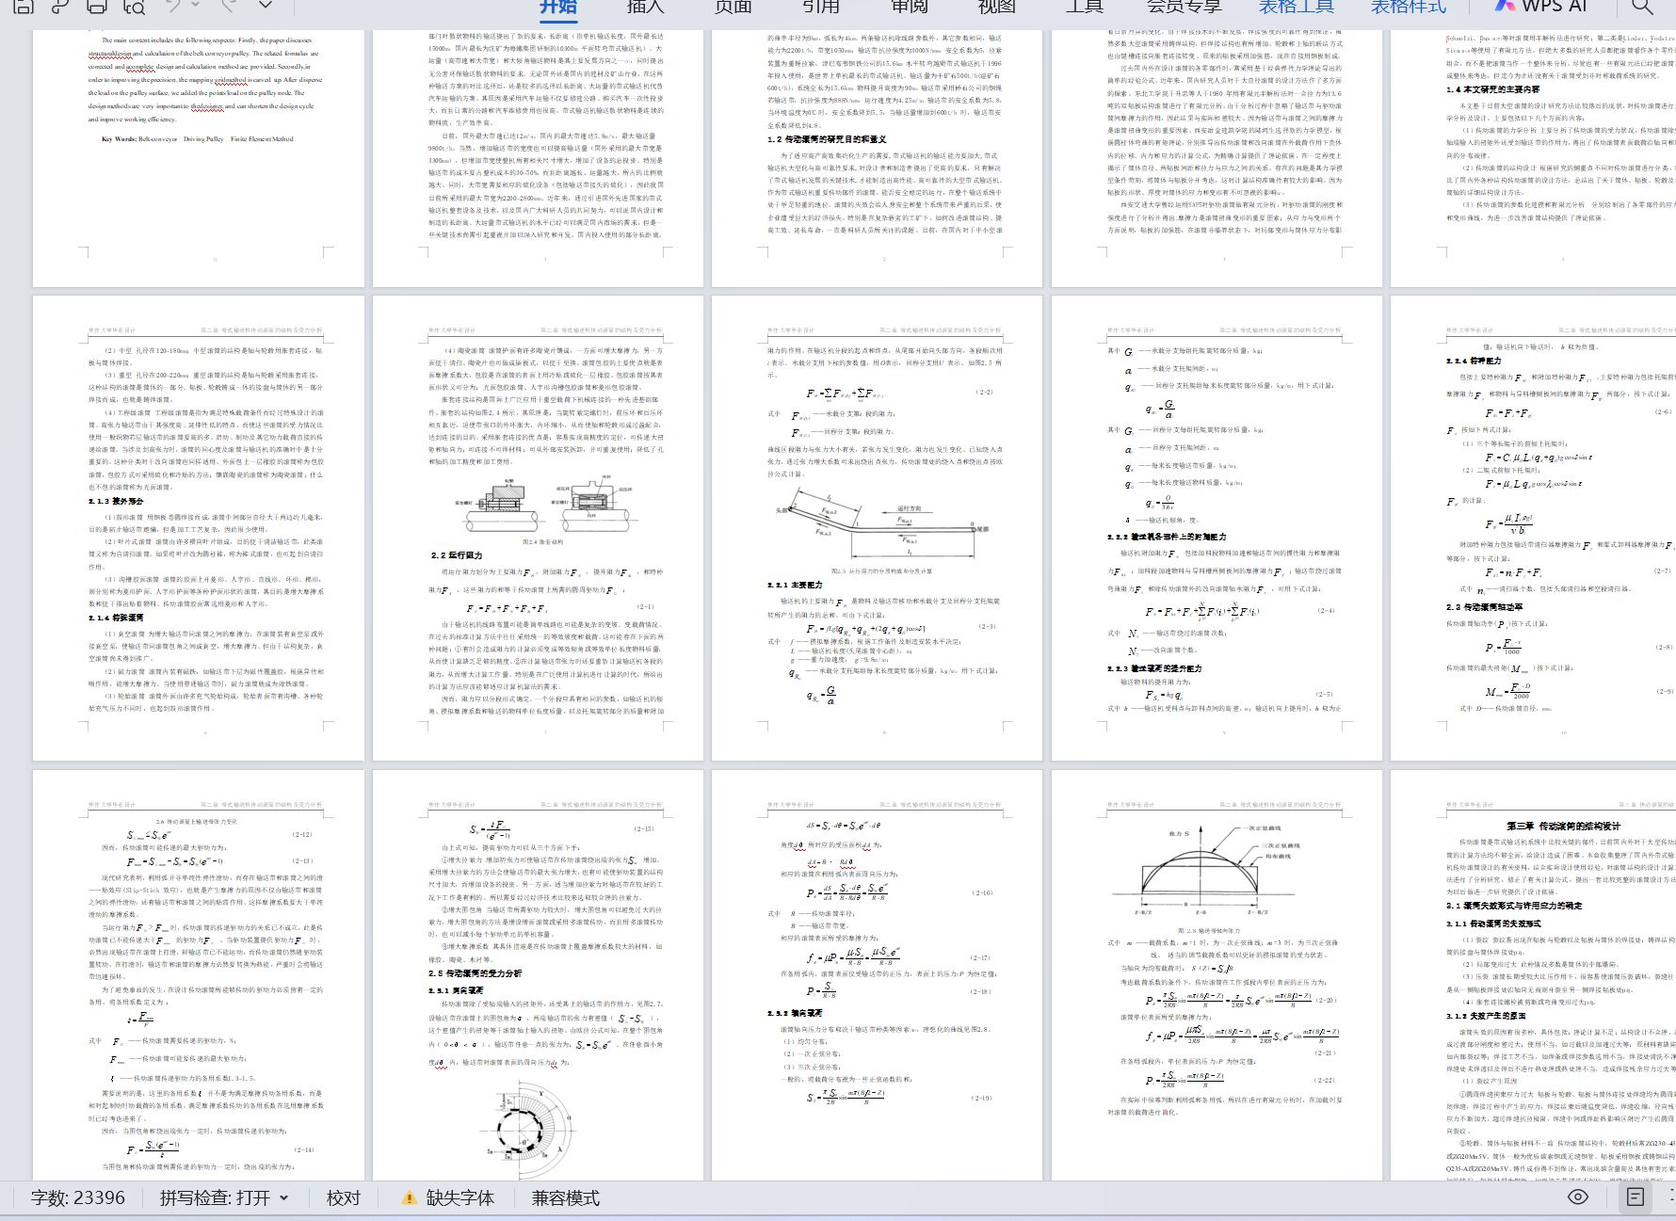Open the 页面 (Page) tab

click(733, 7)
